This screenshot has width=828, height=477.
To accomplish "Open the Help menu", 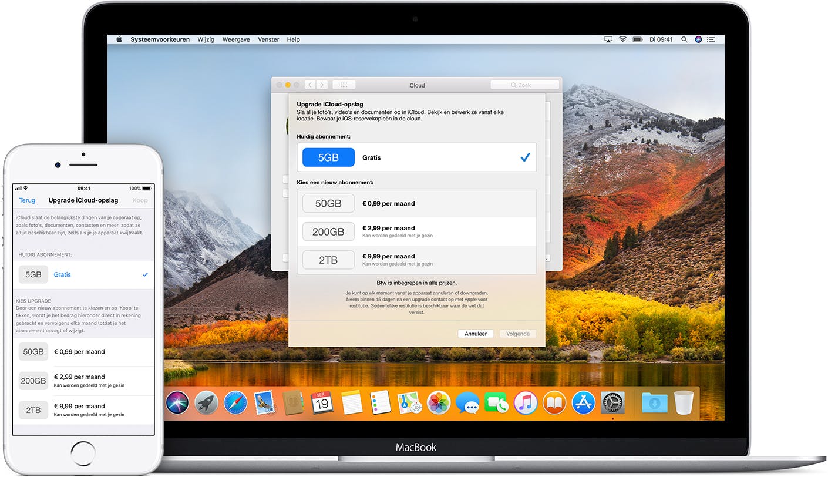I will pos(294,39).
